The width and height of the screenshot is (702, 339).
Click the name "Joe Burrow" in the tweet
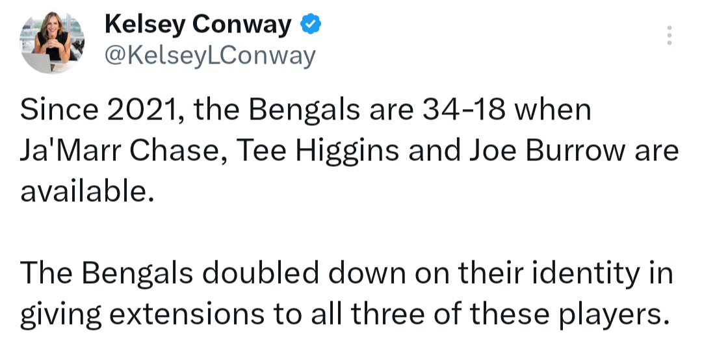coord(536,151)
